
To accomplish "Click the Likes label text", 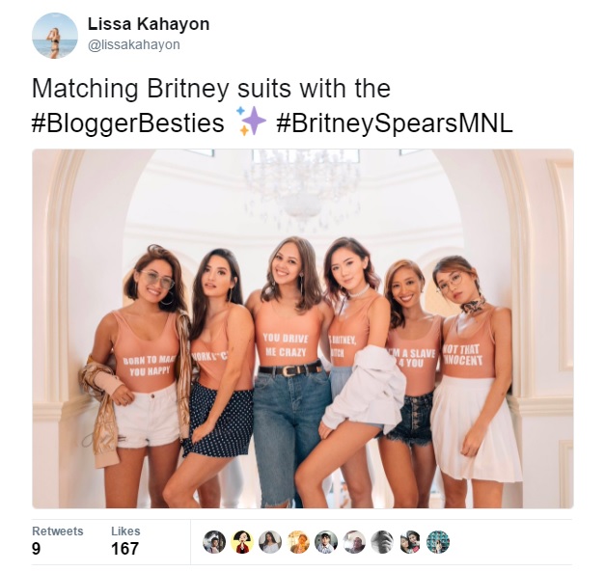I will click(x=125, y=531).
